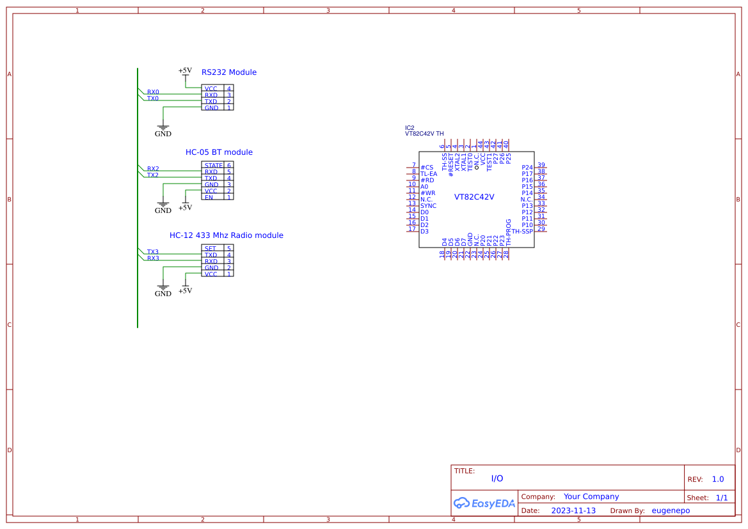748x529 pixels.
Task: Click the I/O title text in the title block
Action: [x=497, y=478]
